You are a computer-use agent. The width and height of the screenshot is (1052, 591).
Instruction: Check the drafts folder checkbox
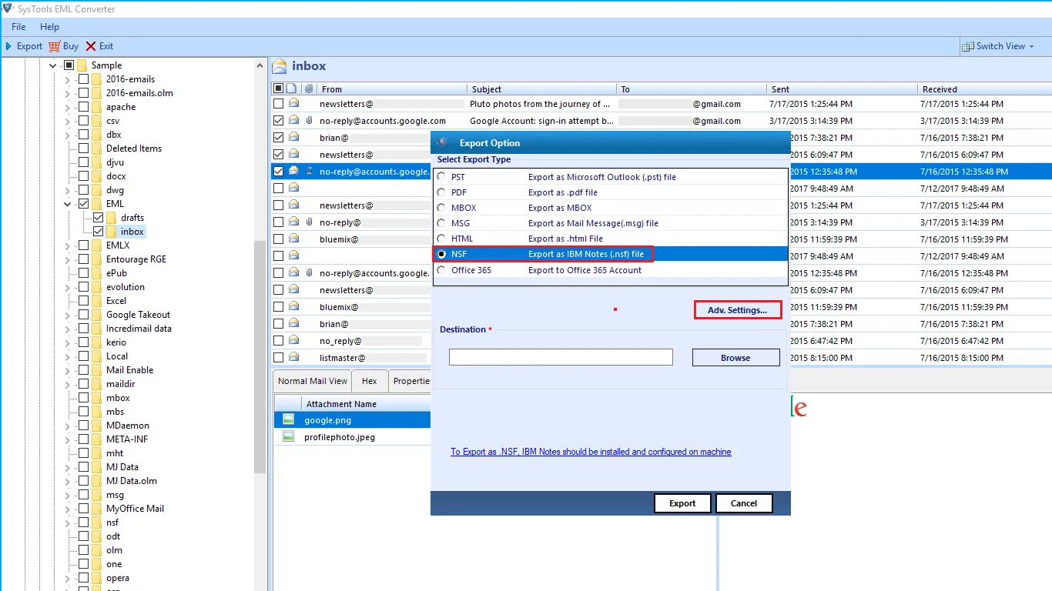98,218
